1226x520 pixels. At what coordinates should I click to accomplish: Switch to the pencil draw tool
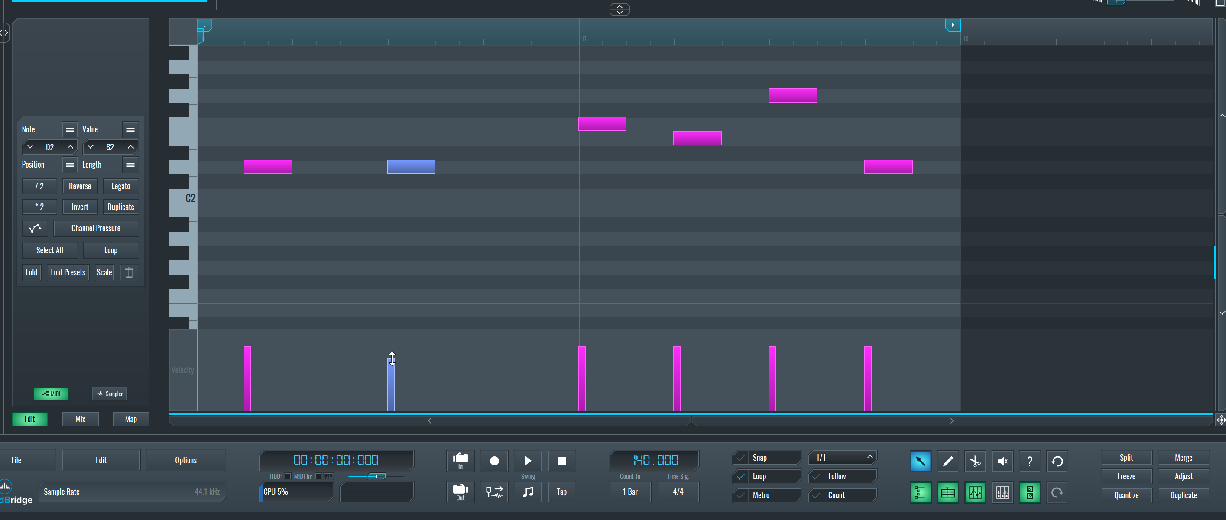(x=947, y=461)
